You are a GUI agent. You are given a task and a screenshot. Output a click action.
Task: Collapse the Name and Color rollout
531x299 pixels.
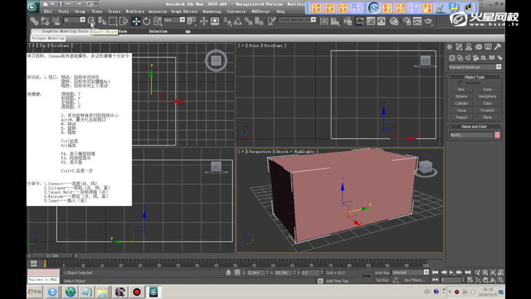click(474, 126)
